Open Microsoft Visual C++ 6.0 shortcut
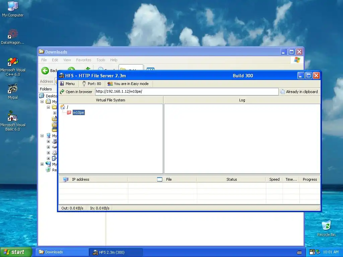This screenshot has height=257, width=343. pyautogui.click(x=13, y=67)
